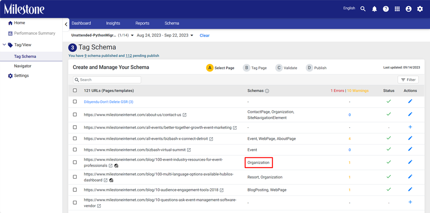Check the bizbash-virtual-summit row
This screenshot has height=213, width=430.
pos(75,149)
